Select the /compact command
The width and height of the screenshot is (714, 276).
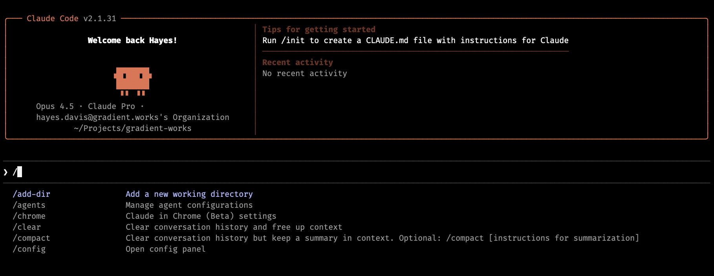[31, 238]
